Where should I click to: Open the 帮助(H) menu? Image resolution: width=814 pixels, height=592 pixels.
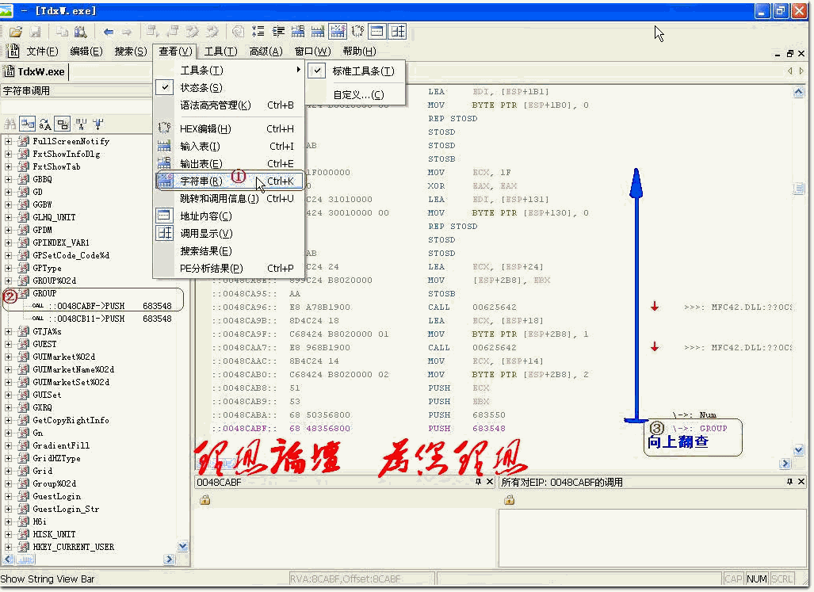coord(359,51)
